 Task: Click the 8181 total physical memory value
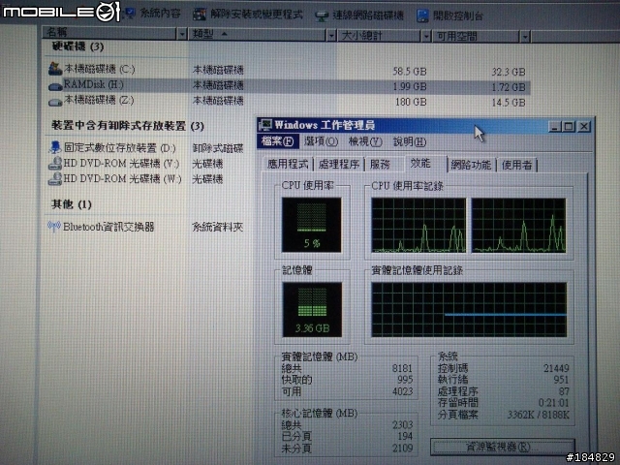[403, 368]
